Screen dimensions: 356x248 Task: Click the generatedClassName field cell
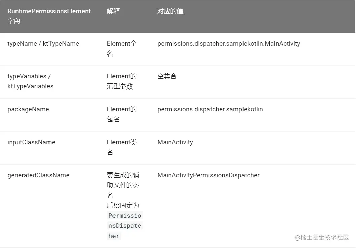(38, 175)
